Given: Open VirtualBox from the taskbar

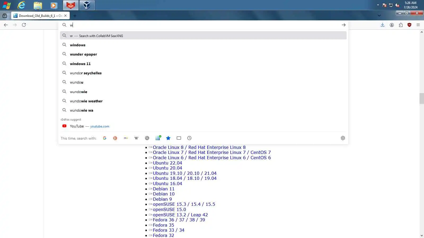Looking at the screenshot, I should 87,5.
